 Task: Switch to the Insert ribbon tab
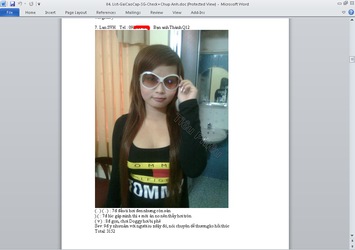tap(50, 12)
